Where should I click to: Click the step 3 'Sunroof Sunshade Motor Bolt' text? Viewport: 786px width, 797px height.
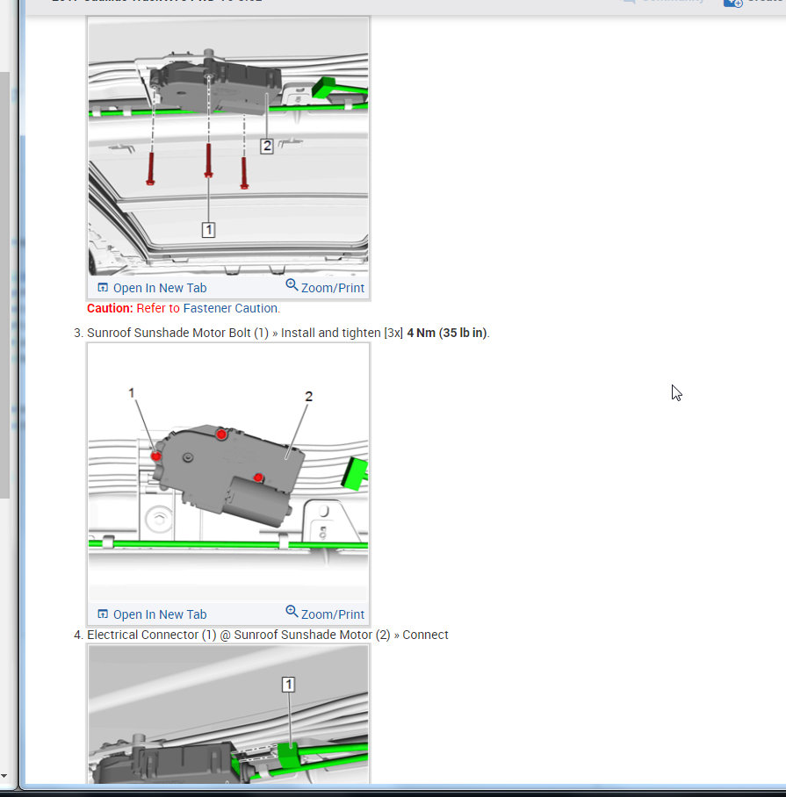pos(177,333)
